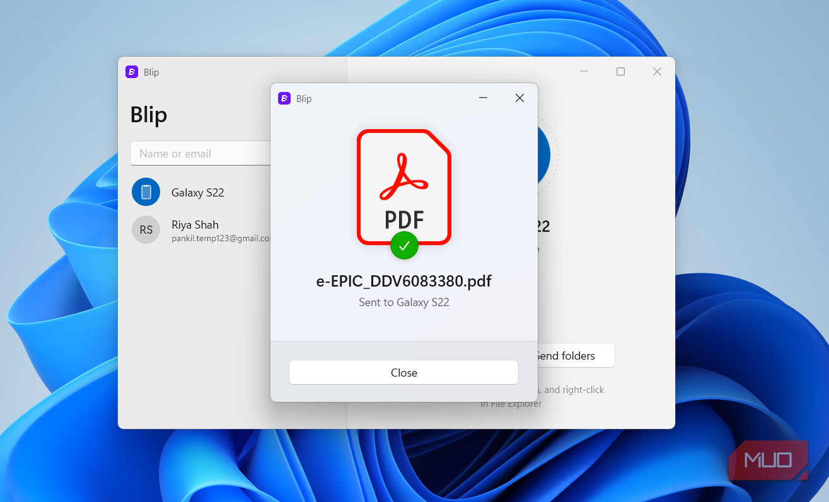Minimize the Blip transfer dialog
This screenshot has height=502, width=829.
pyautogui.click(x=484, y=98)
